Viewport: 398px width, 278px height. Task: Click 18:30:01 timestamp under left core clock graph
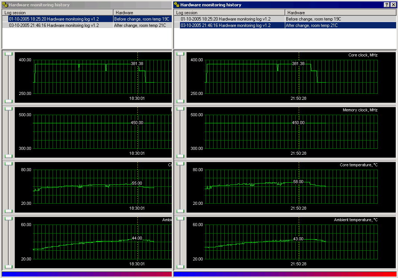[x=137, y=98]
